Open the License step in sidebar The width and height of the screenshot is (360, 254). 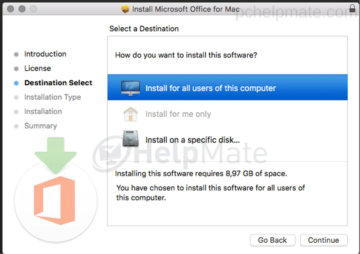(38, 68)
